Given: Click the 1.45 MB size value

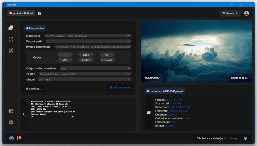Looking at the screenshot, I should pyautogui.click(x=176, y=103).
